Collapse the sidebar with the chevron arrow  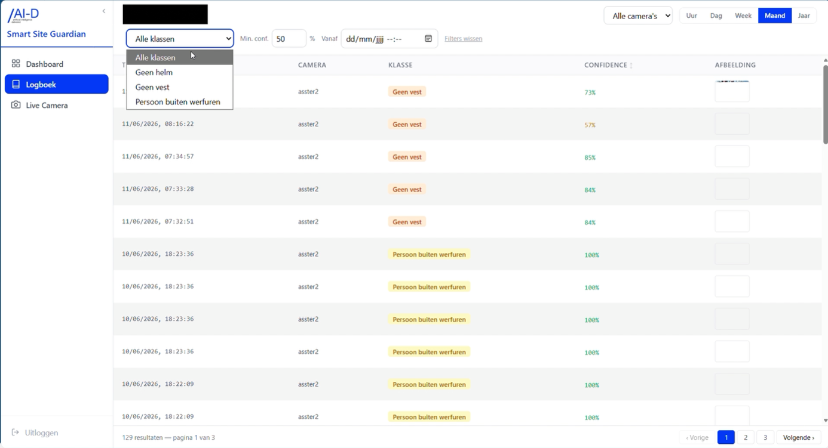coord(104,11)
